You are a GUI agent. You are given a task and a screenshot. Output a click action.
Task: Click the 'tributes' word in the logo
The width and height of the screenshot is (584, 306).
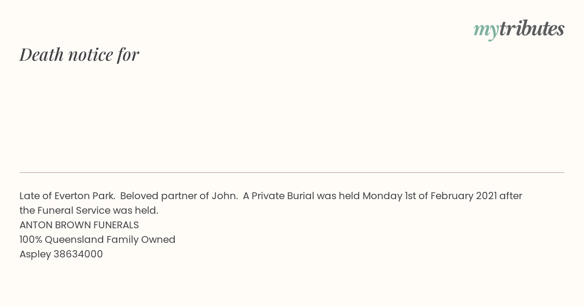click(532, 29)
